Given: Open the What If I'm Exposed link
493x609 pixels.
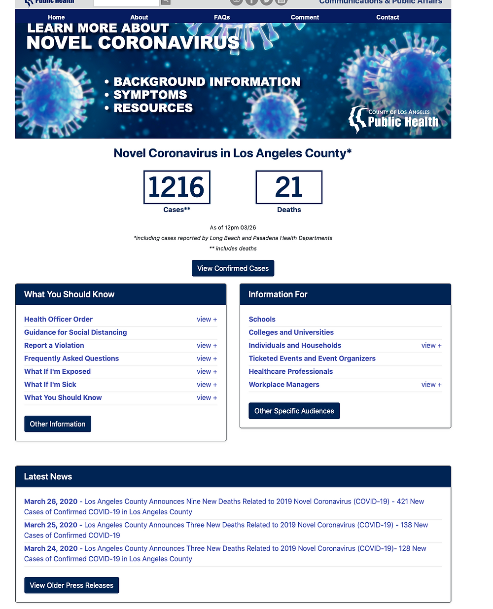Looking at the screenshot, I should (57, 372).
